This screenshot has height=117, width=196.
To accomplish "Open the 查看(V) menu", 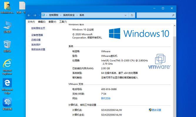I will (x=52, y=22).
